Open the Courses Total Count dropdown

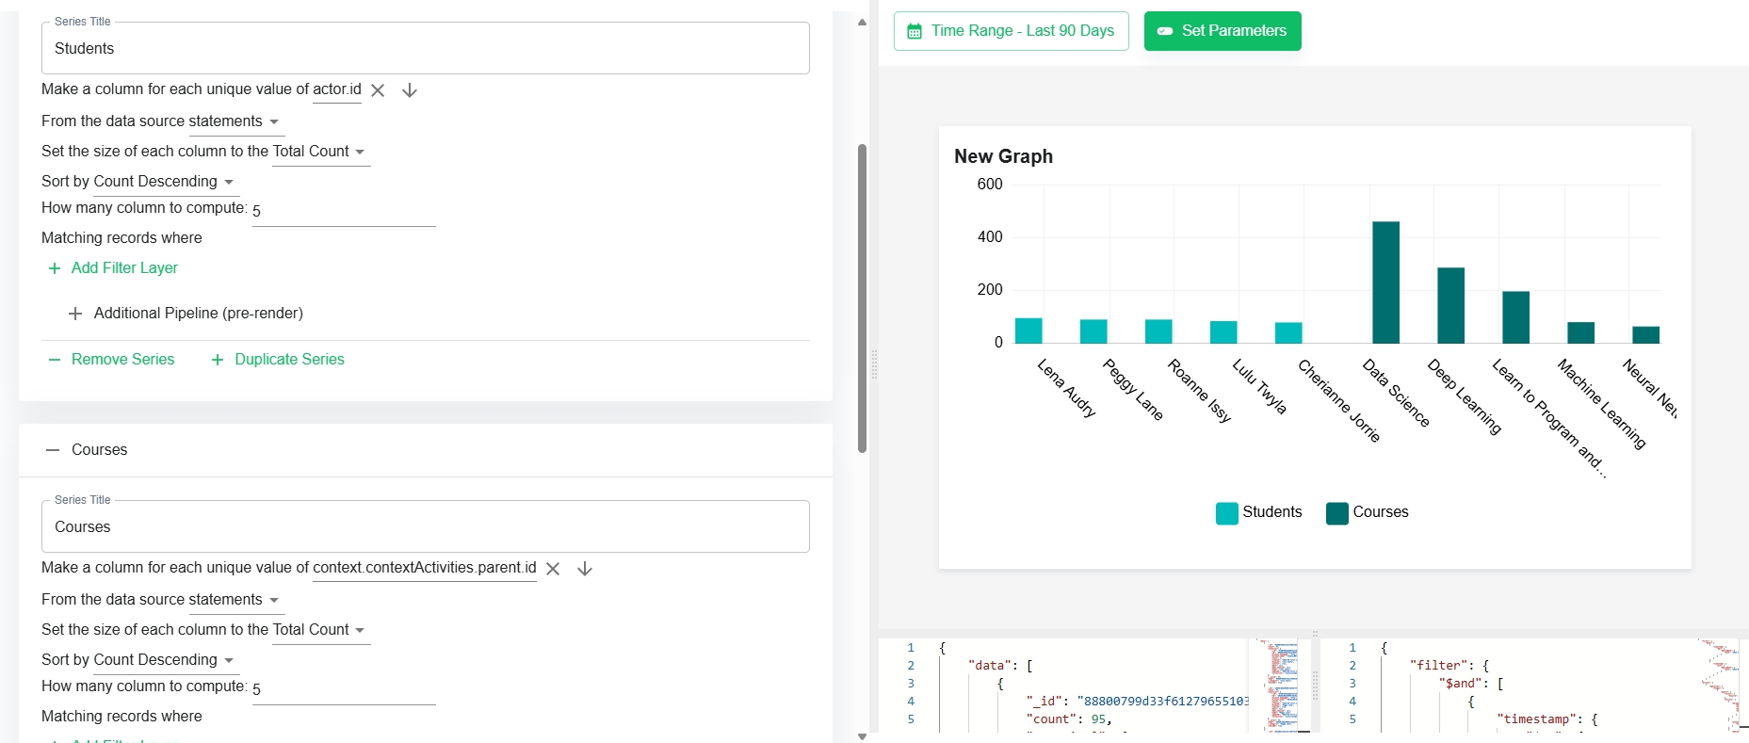point(320,630)
